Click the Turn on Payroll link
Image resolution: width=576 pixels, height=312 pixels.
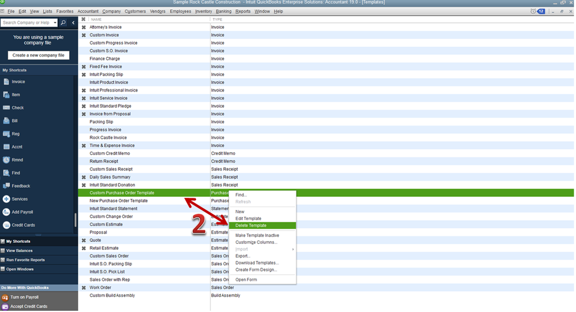(24, 298)
